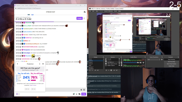
Task: Move scene up with the Scenes arrow
Action: pos(95,70)
